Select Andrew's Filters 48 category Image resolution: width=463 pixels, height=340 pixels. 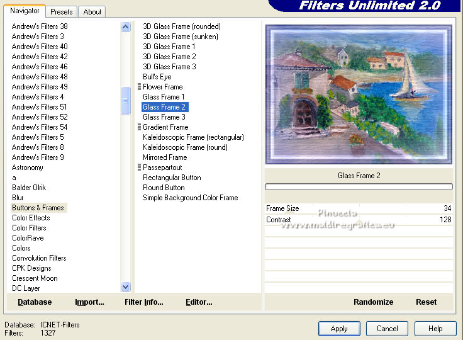(40, 77)
